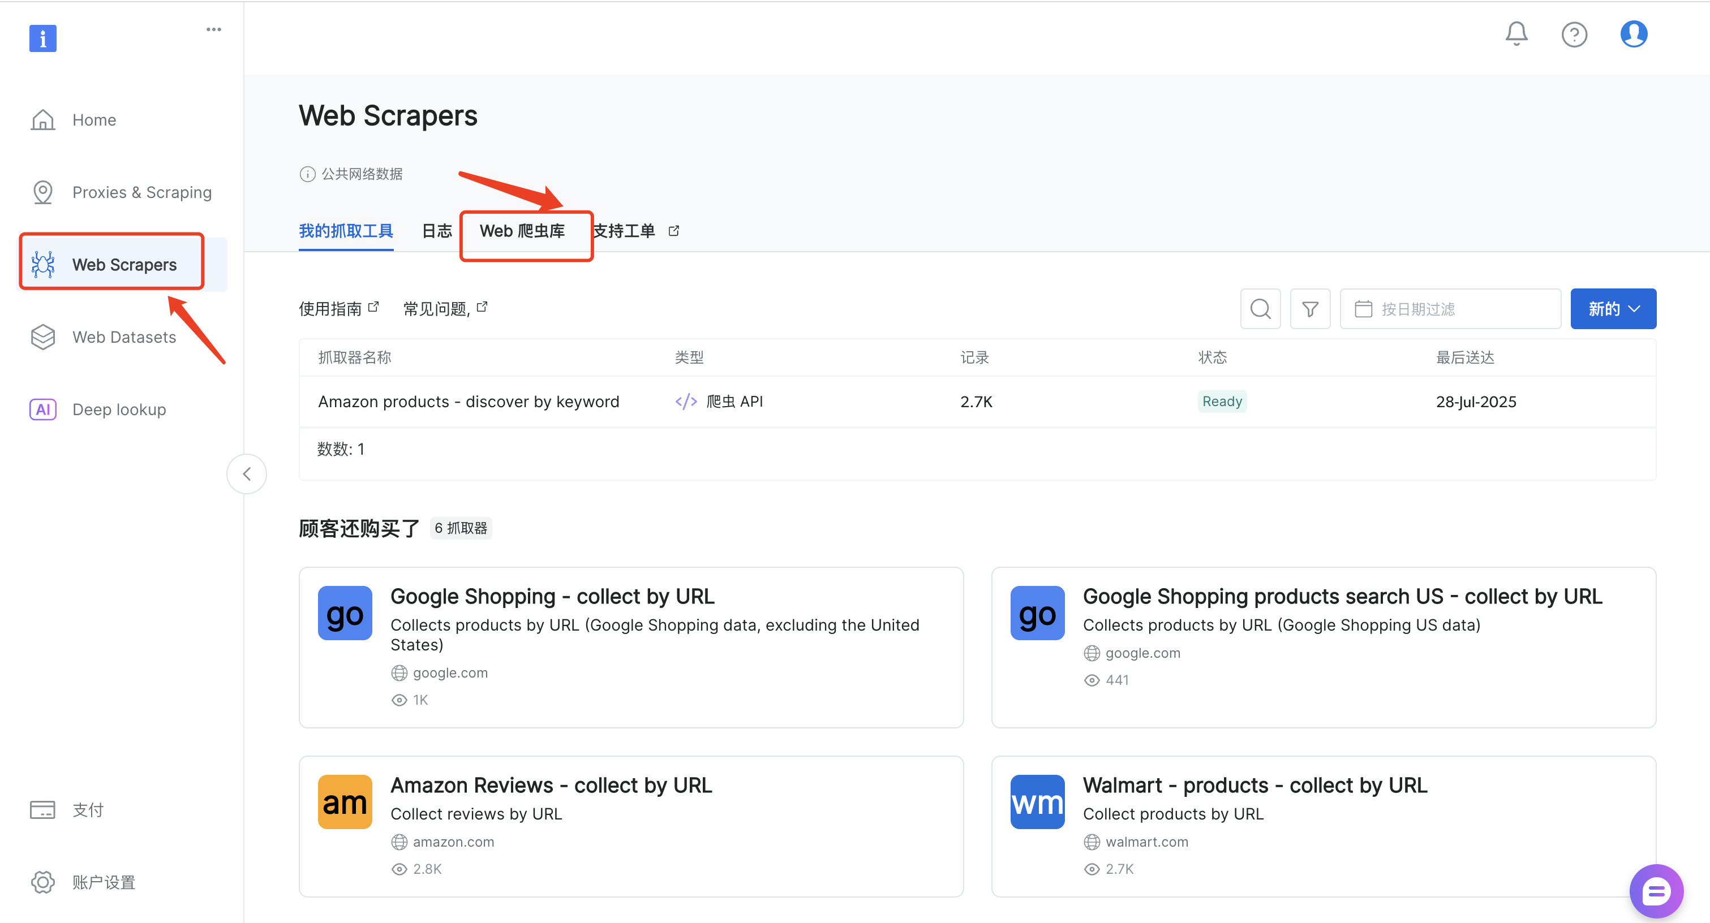Click the Web Datasets layers icon
Image resolution: width=1710 pixels, height=923 pixels.
click(43, 337)
